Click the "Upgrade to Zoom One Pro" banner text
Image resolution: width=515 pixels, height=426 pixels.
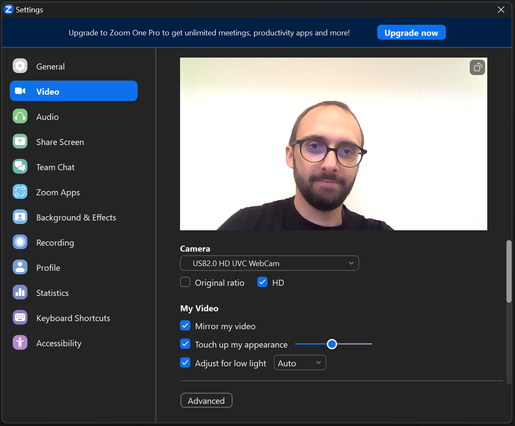(209, 33)
